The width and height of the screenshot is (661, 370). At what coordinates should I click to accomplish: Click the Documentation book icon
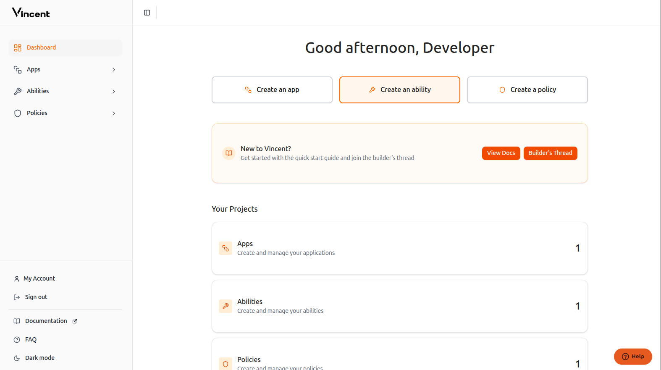click(17, 321)
